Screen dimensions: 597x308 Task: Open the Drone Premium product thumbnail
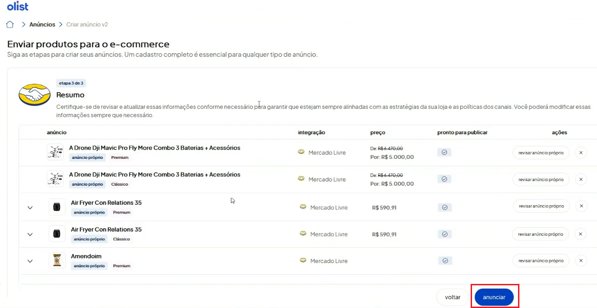tap(55, 152)
